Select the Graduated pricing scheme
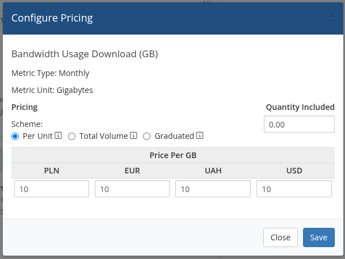This screenshot has height=259, width=345. click(x=146, y=137)
